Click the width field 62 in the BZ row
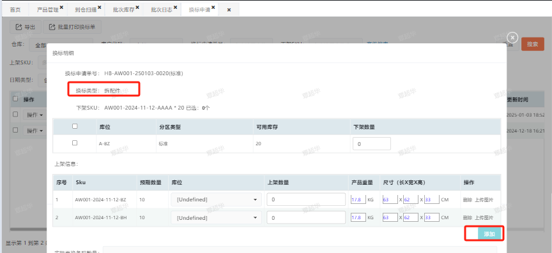The image size is (552, 253). (x=411, y=199)
